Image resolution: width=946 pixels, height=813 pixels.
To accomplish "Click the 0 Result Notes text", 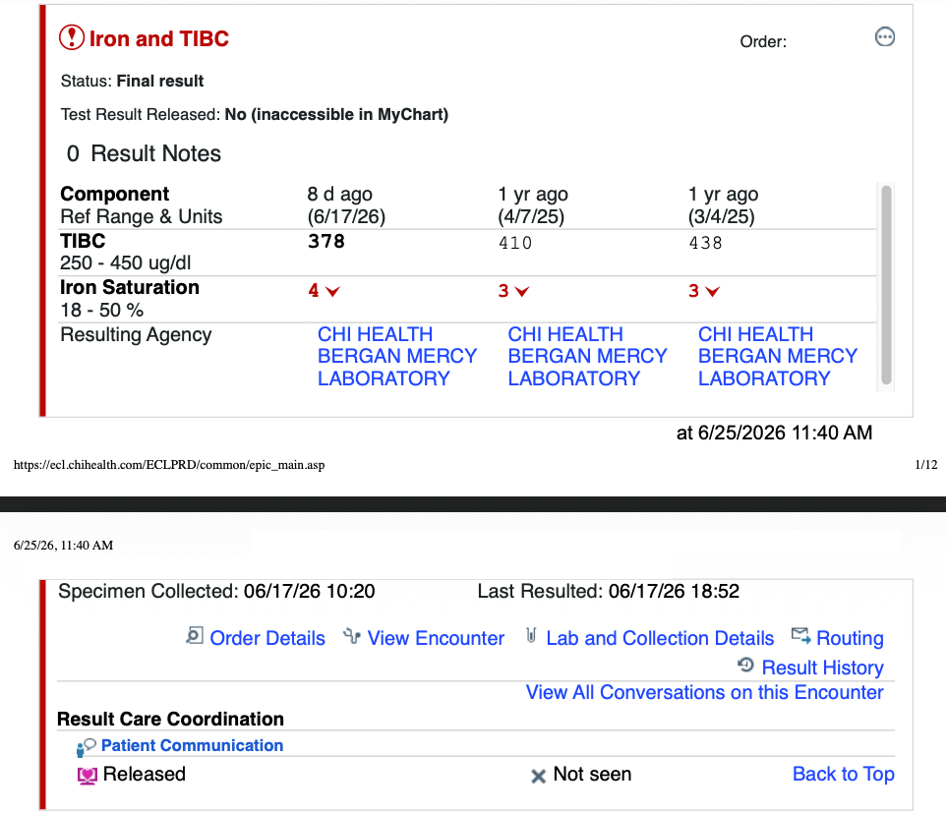I will coord(144,153).
